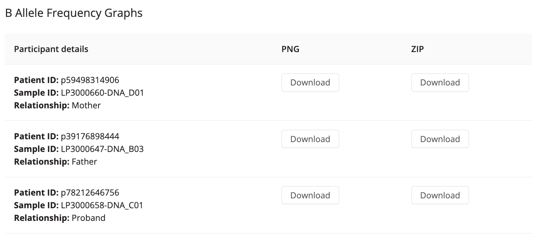
Task: Click patient ID p59498314906
Action: coord(90,80)
